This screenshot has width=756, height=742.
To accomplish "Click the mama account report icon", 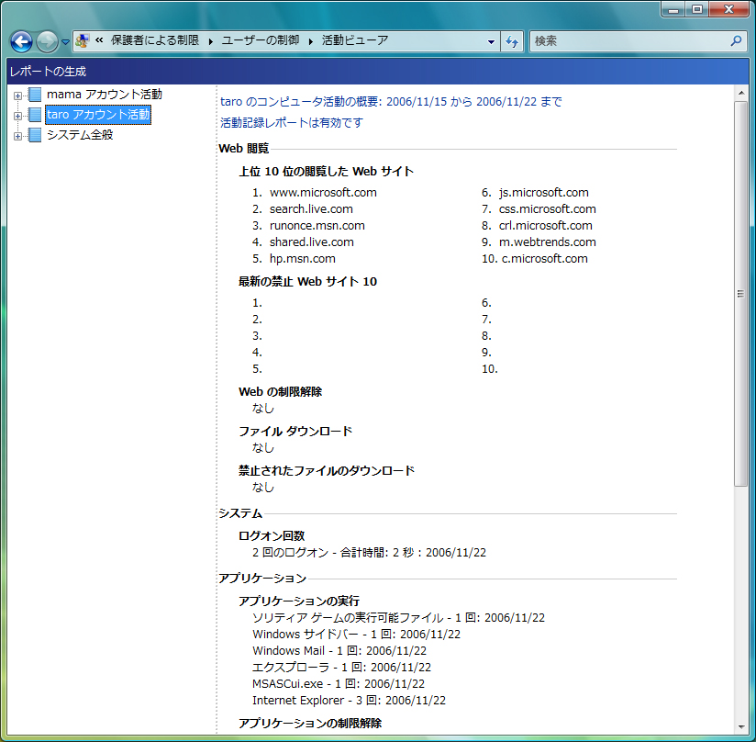I will (x=35, y=95).
